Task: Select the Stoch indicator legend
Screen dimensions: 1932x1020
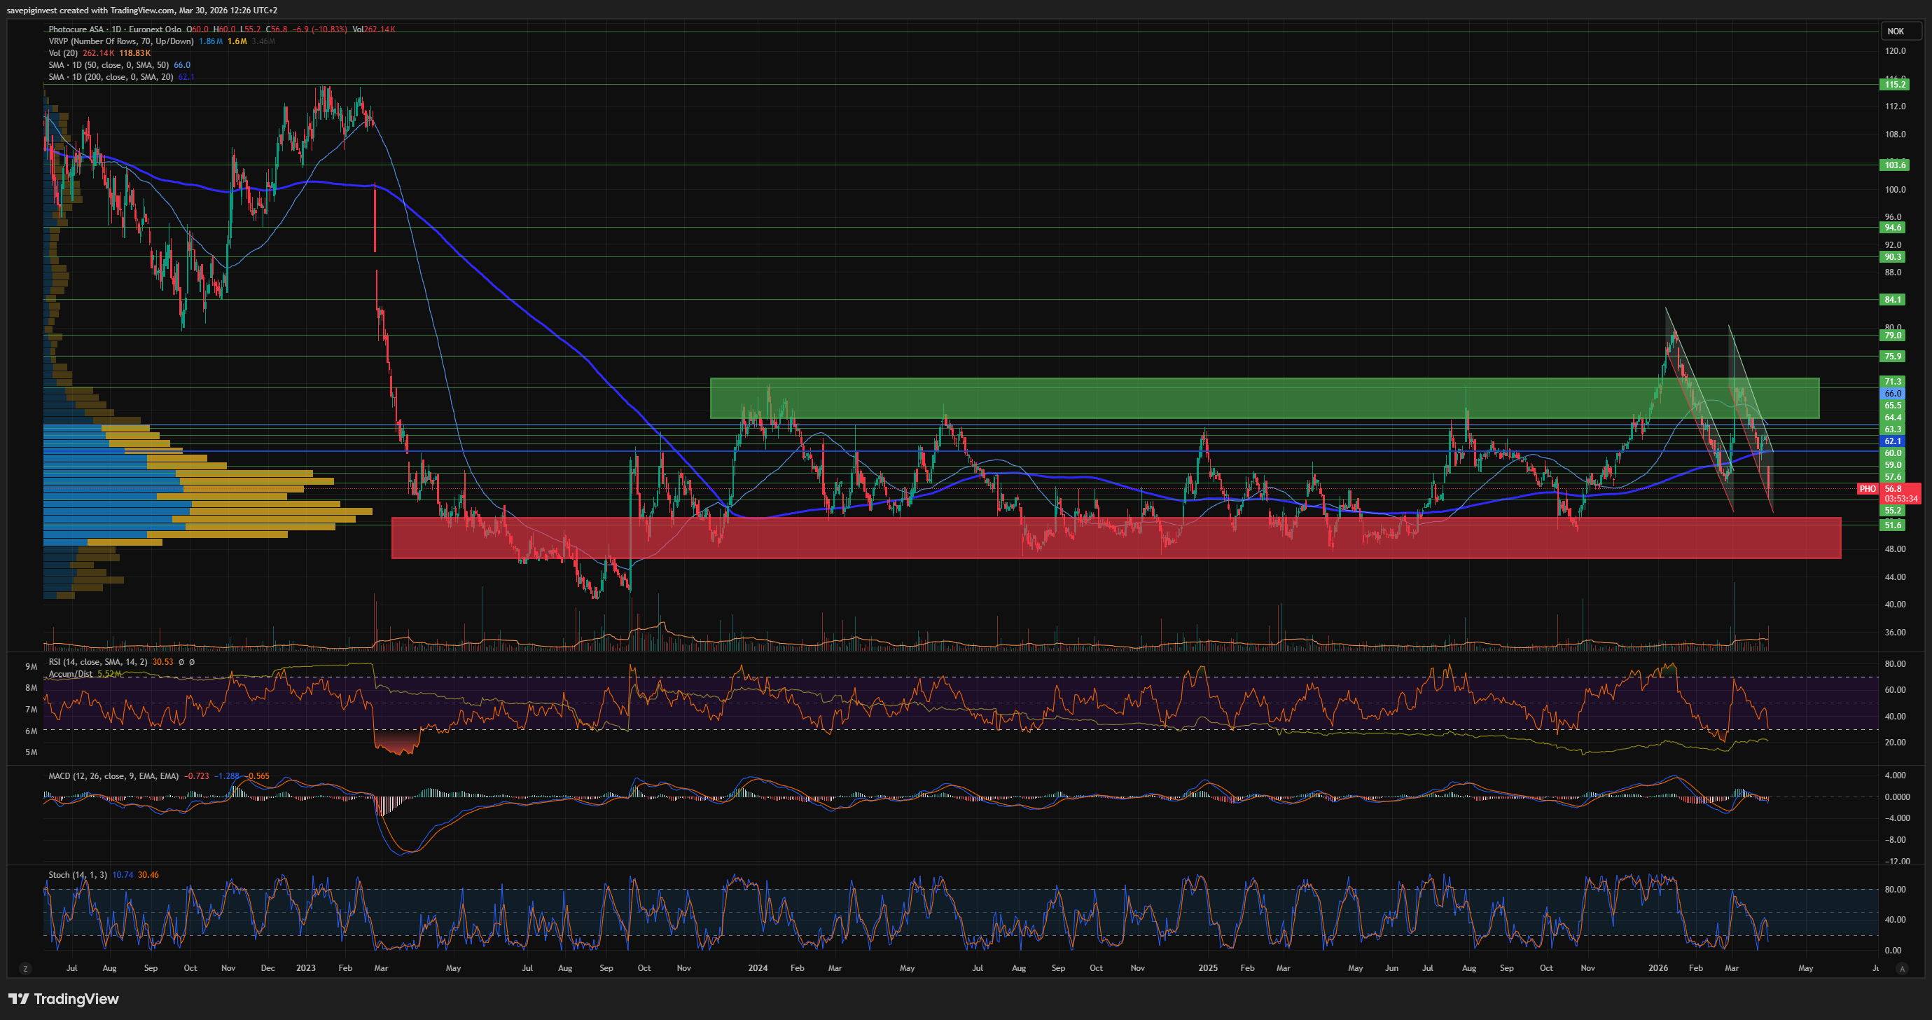Action: 77,875
